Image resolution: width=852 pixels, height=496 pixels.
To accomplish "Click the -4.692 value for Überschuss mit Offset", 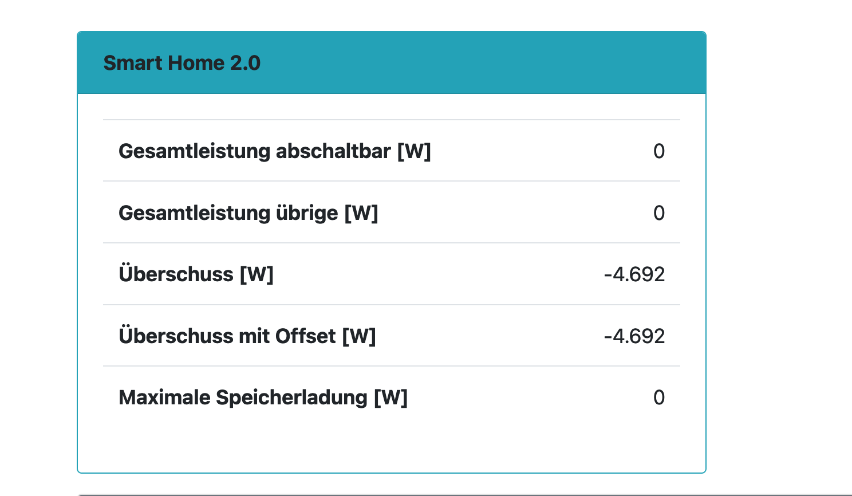I will click(x=634, y=336).
